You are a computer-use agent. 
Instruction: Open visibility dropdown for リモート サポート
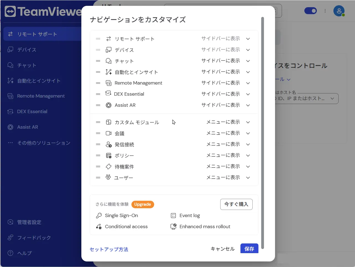coord(248,39)
